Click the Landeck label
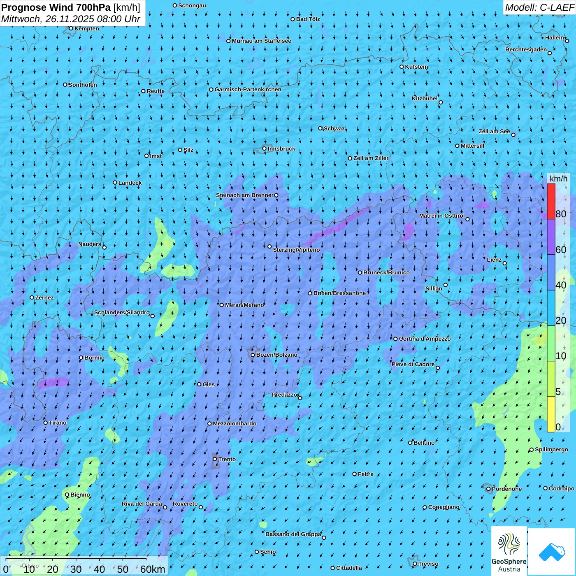The image size is (576, 576). 130,183
